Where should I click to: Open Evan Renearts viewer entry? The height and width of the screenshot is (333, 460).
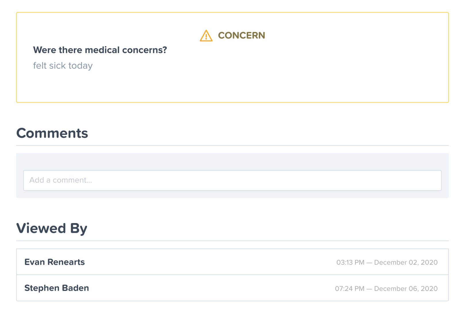232,262
